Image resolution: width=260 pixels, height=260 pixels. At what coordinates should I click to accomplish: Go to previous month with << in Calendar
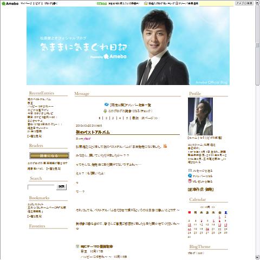(x=202, y=207)
